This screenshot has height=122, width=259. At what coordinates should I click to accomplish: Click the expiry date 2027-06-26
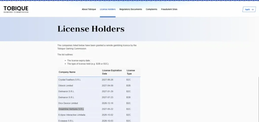[x=107, y=80]
